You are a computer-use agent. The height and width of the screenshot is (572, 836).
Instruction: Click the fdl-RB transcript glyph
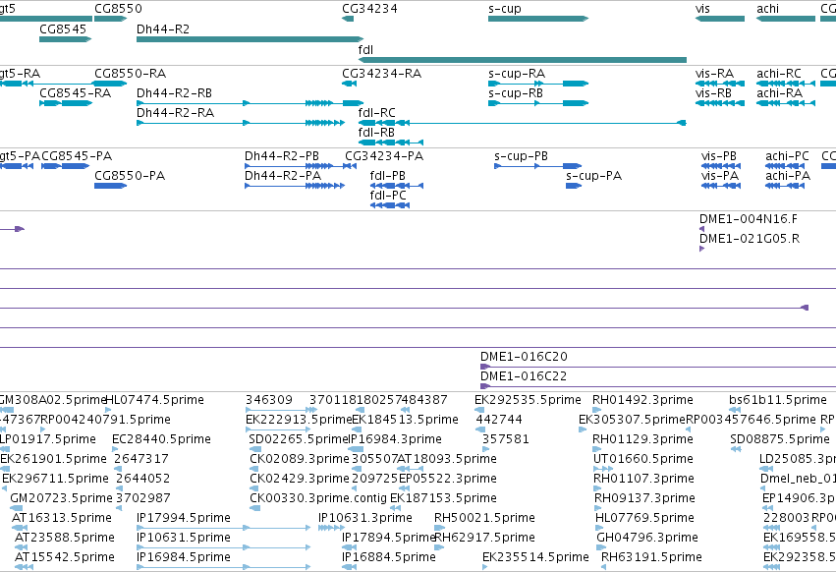(391, 143)
